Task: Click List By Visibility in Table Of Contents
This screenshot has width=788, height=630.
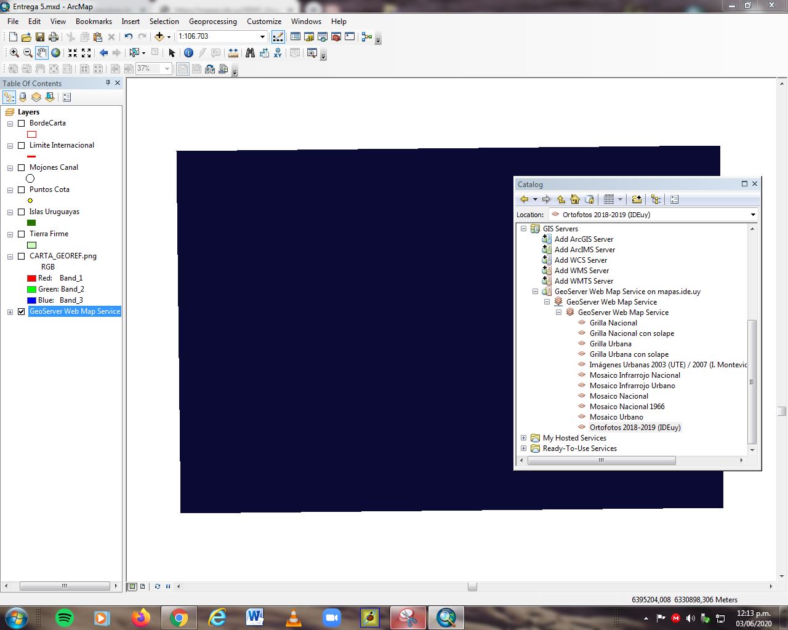Action: [36, 97]
